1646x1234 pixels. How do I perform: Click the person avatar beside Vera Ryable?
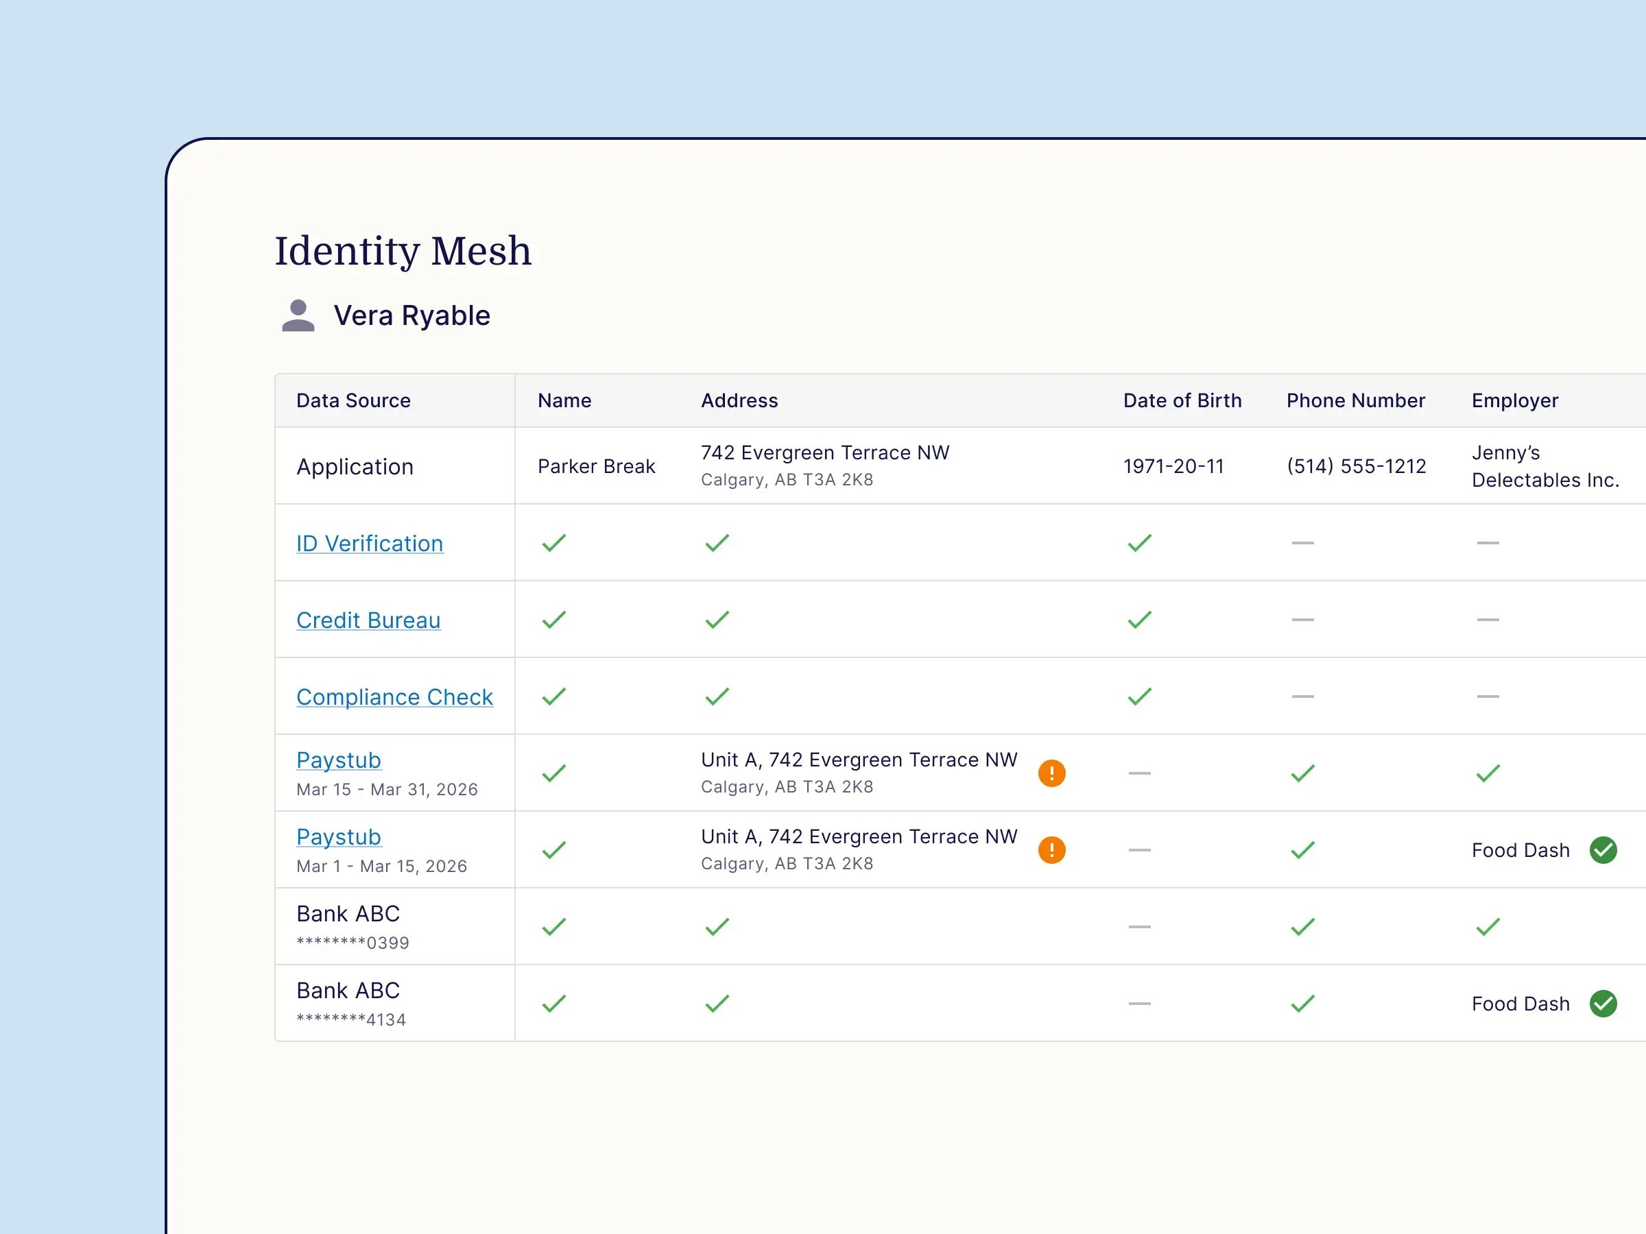point(298,315)
